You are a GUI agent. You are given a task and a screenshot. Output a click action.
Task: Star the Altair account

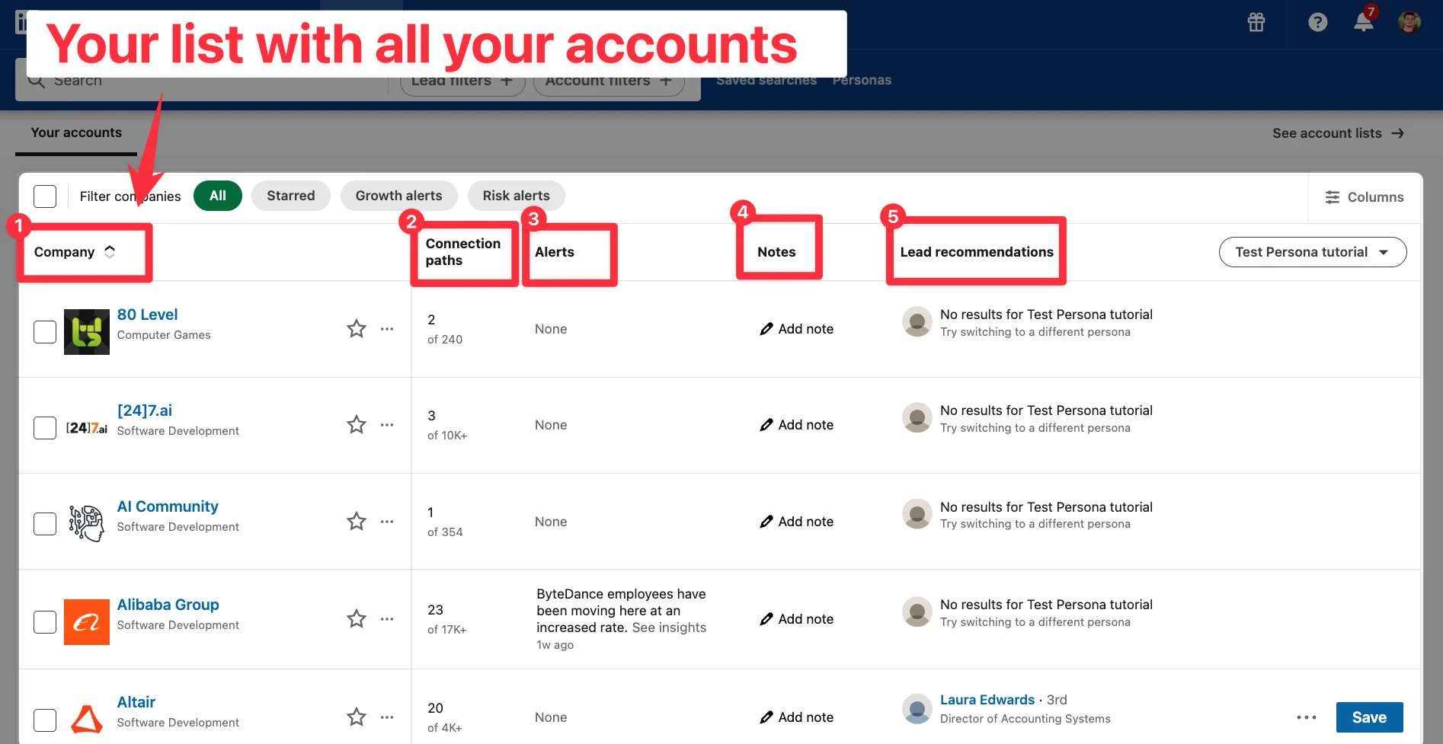point(357,717)
